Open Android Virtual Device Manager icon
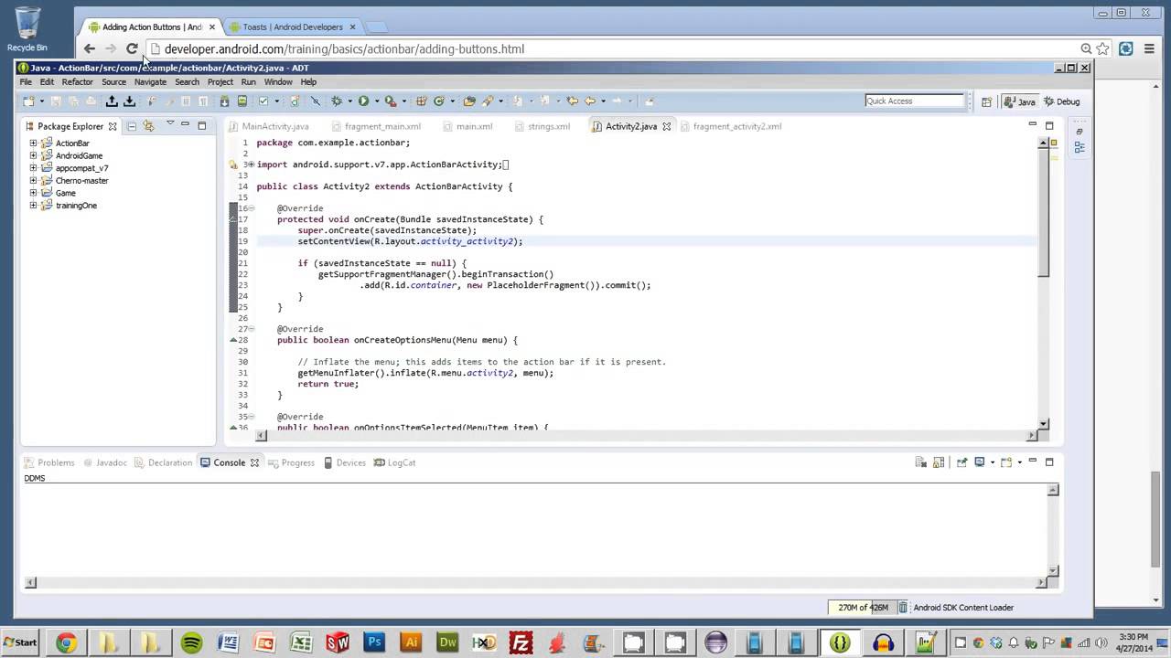The height and width of the screenshot is (658, 1171). coord(242,101)
